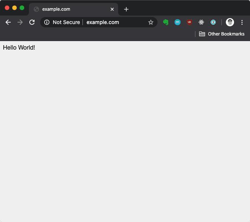The image size is (250, 222).
Task: Minimize window with yellow button
Action: [14, 8]
